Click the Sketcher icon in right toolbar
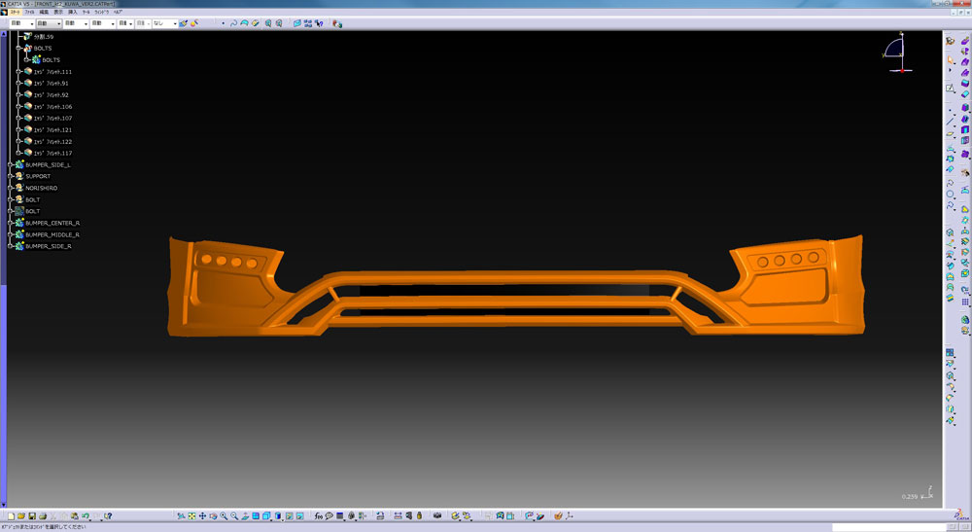Viewport: 972px width, 532px height. point(951,89)
